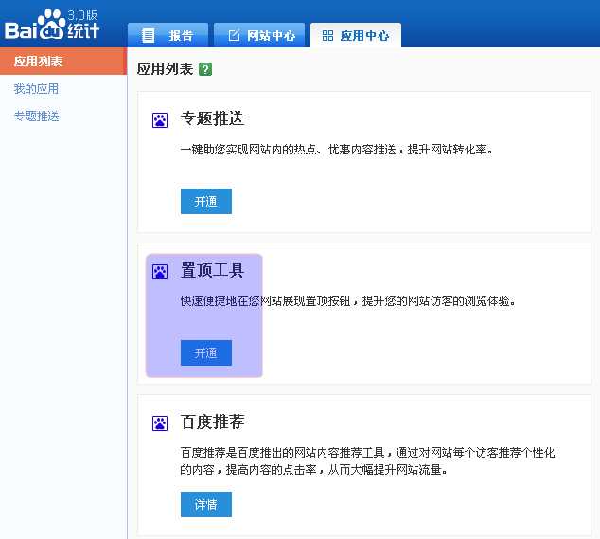Click the green help icon beside 应用列表

pyautogui.click(x=205, y=69)
